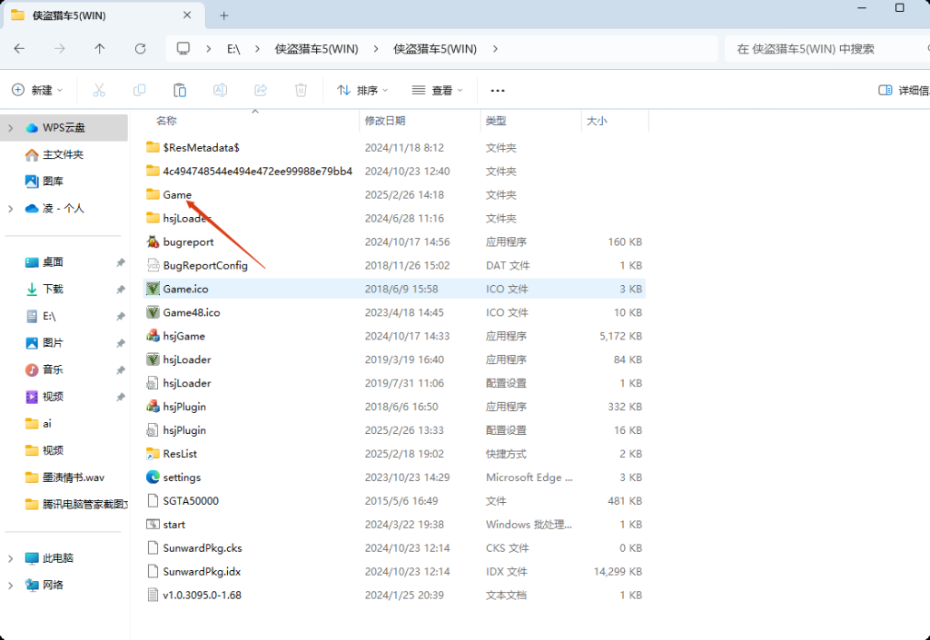Expand the 此电脑 tree node
Viewport: 930px width, 640px height.
coord(11,558)
